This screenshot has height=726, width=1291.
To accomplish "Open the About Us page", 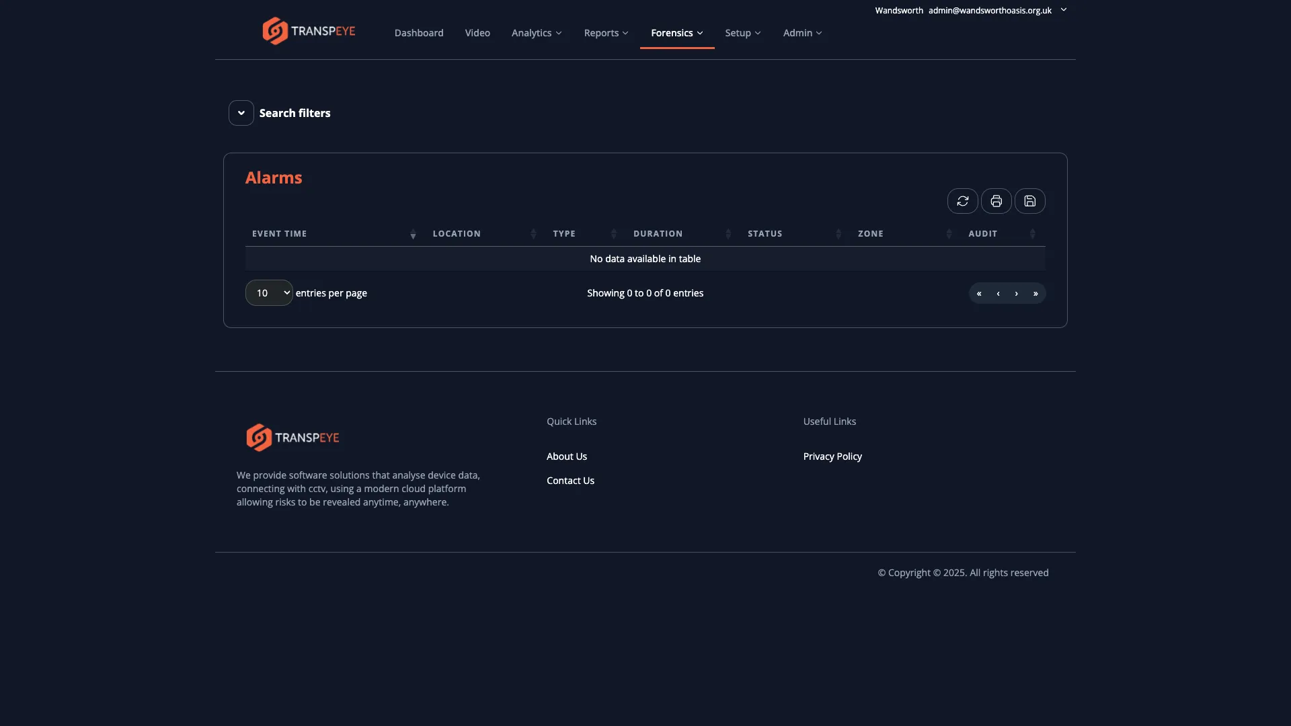I will [566, 456].
